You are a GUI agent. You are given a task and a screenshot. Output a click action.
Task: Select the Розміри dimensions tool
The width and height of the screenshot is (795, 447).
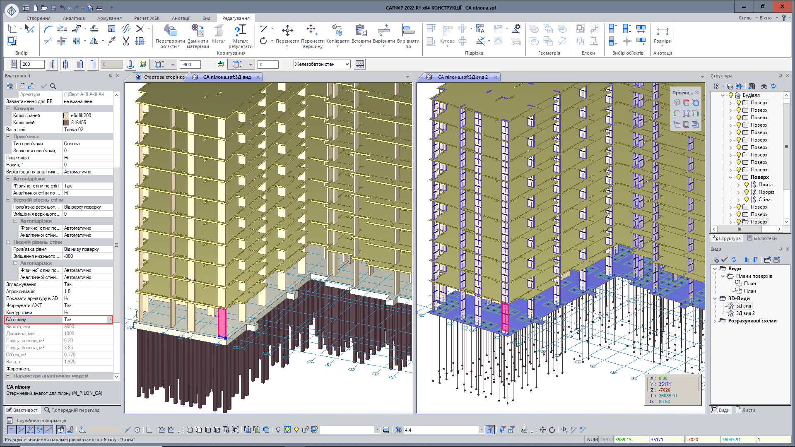pyautogui.click(x=662, y=31)
